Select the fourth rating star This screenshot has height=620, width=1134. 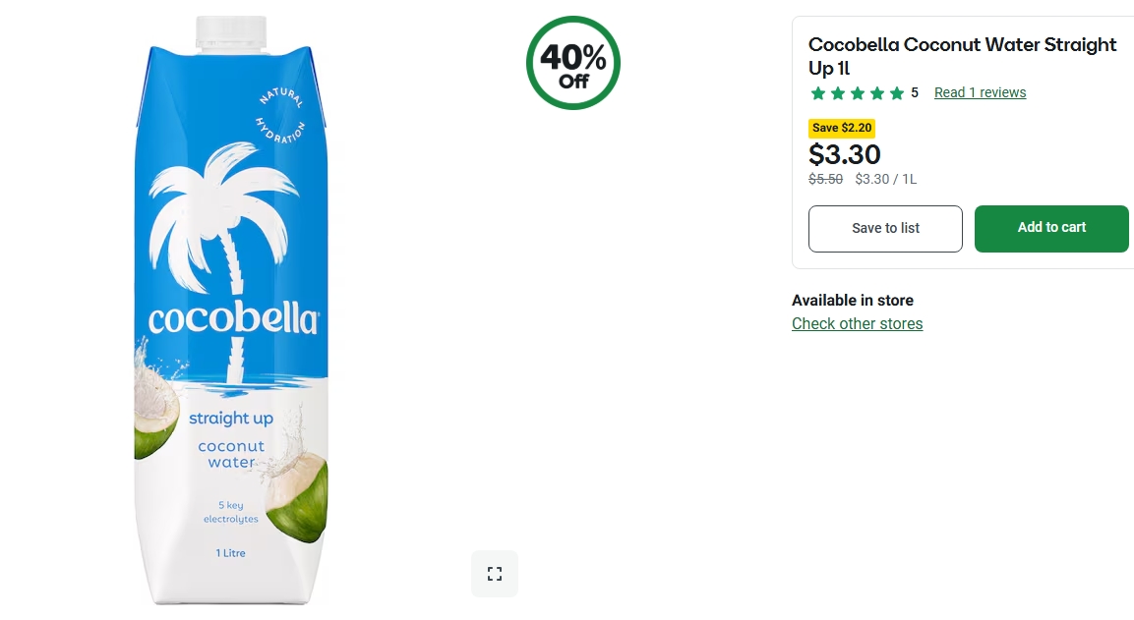(x=877, y=93)
